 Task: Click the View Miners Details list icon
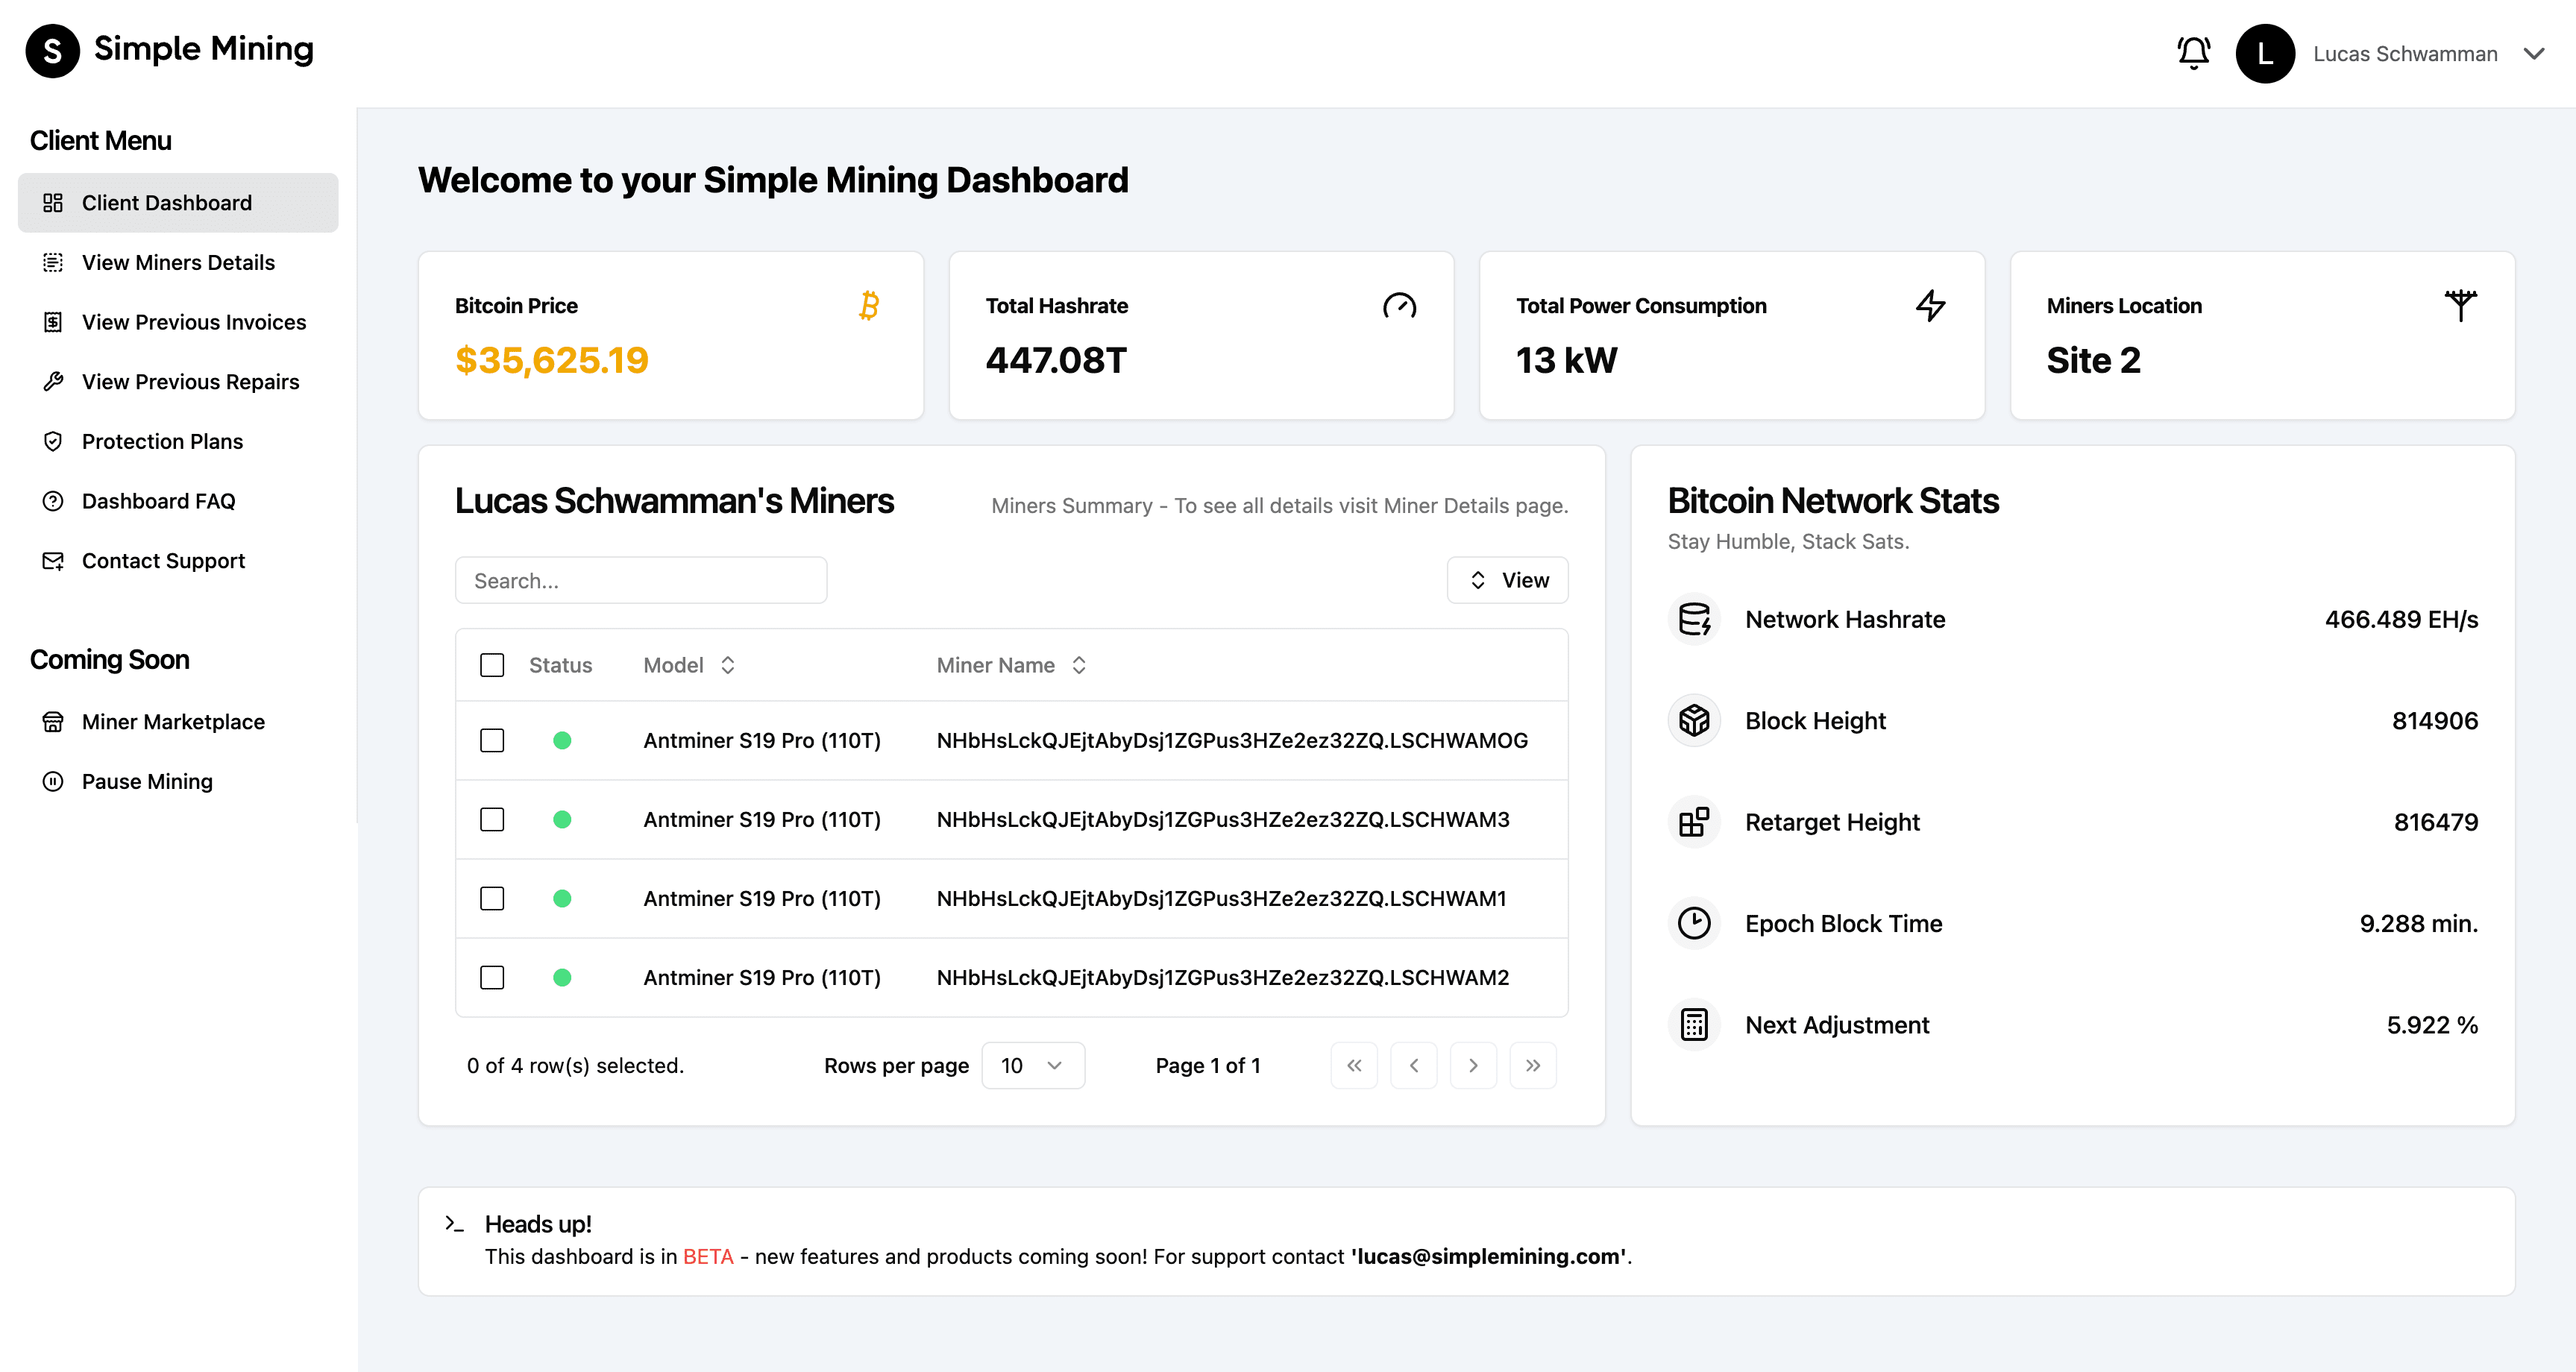[x=53, y=262]
